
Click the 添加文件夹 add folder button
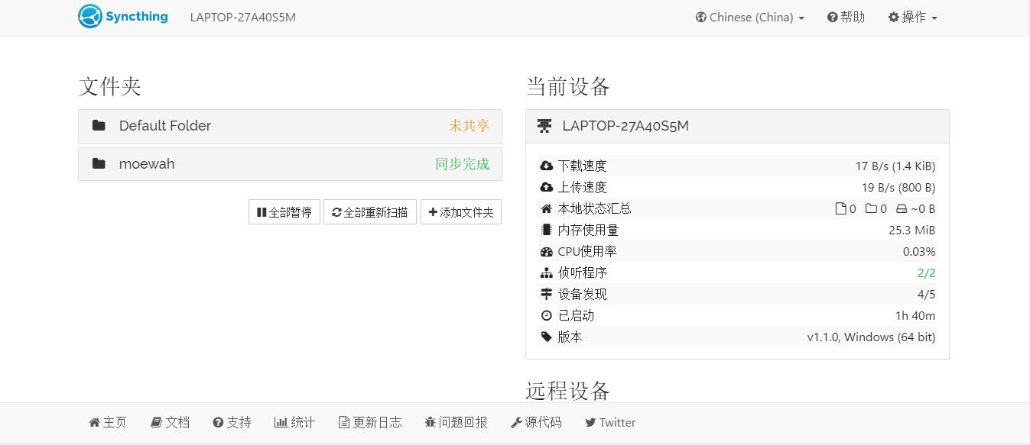pos(461,212)
